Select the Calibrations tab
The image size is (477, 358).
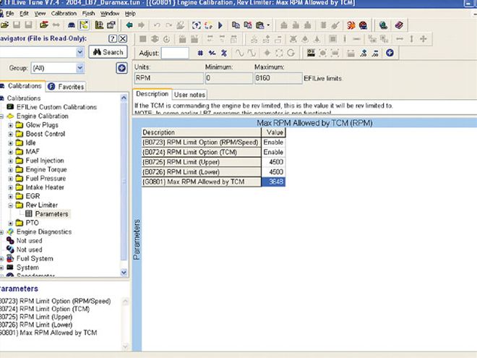click(x=22, y=86)
